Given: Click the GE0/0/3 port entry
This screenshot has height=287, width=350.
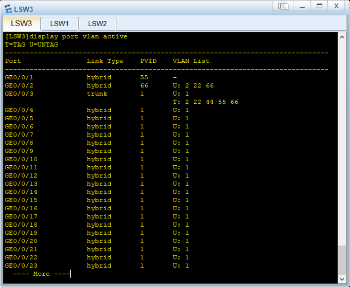Looking at the screenshot, I should click(x=19, y=94).
